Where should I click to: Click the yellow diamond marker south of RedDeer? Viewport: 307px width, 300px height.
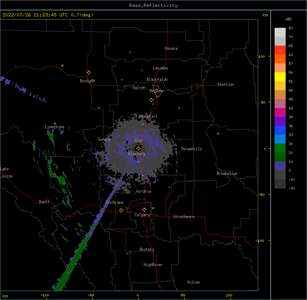pyautogui.click(x=152, y=100)
